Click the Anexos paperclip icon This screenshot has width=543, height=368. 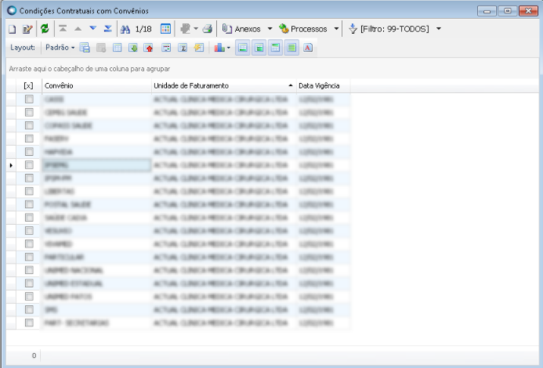tap(226, 29)
